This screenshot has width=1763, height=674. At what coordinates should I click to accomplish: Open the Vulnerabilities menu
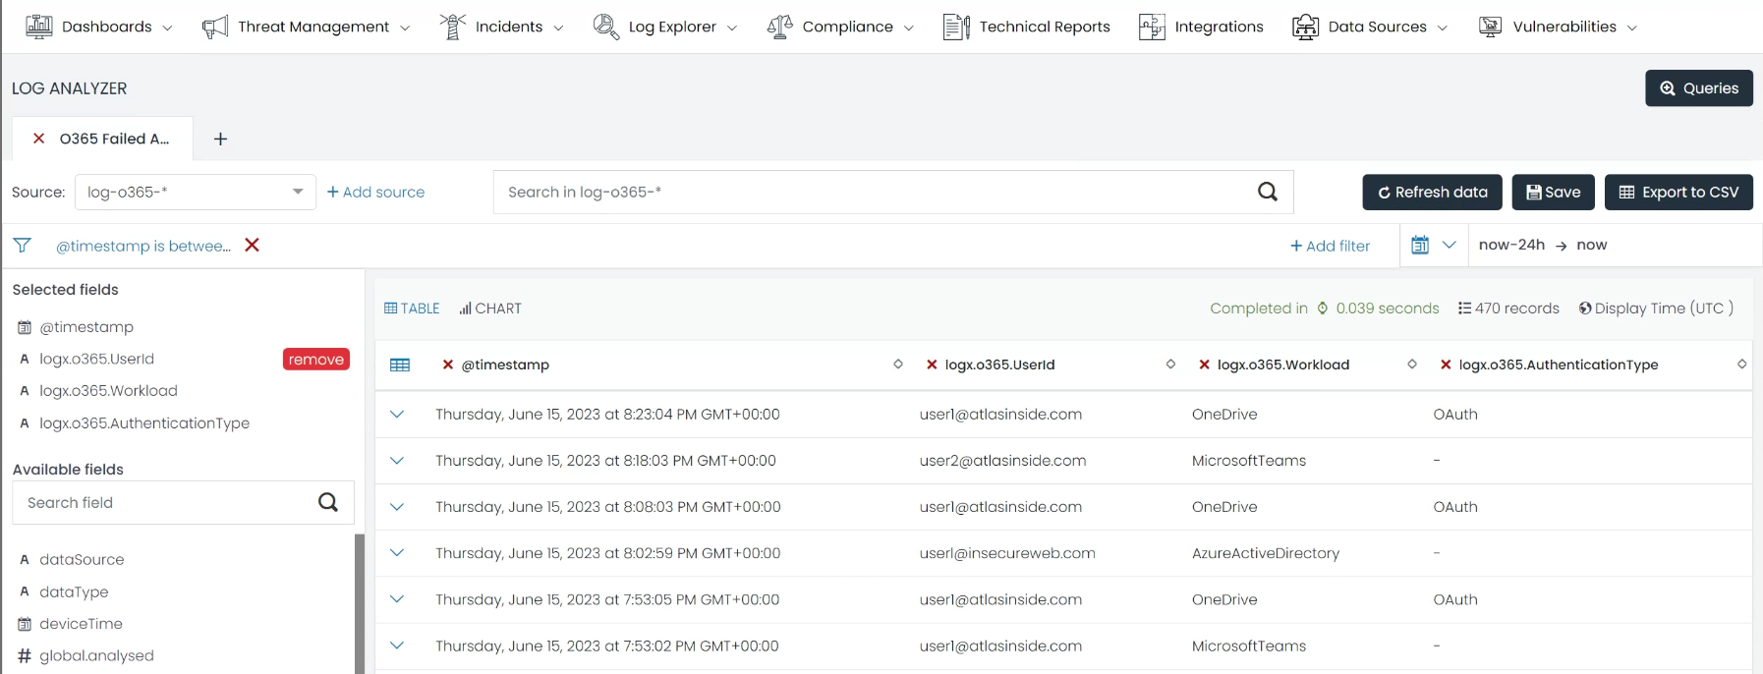tap(1558, 27)
